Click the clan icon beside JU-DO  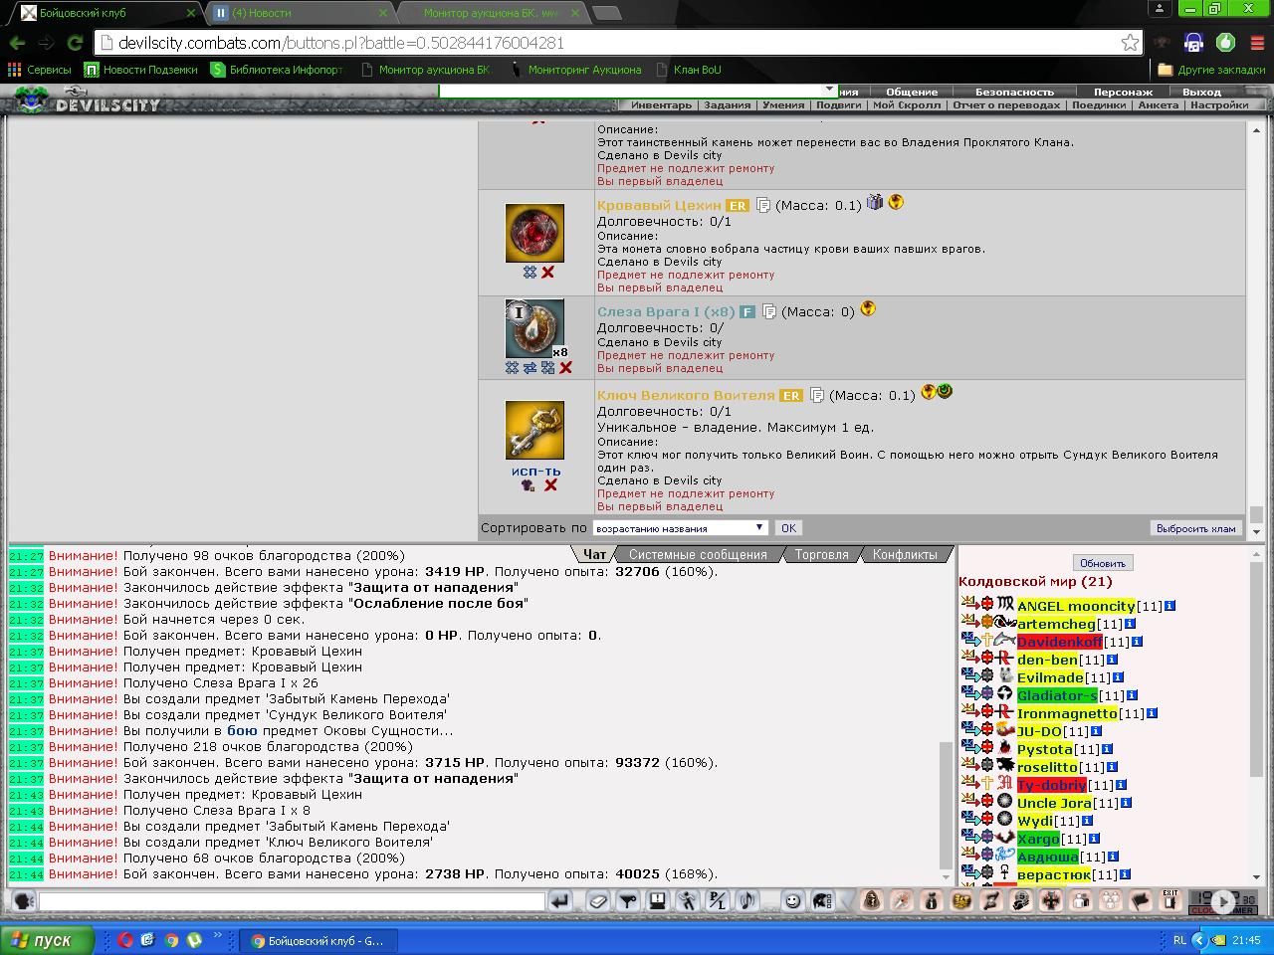pos(1005,730)
